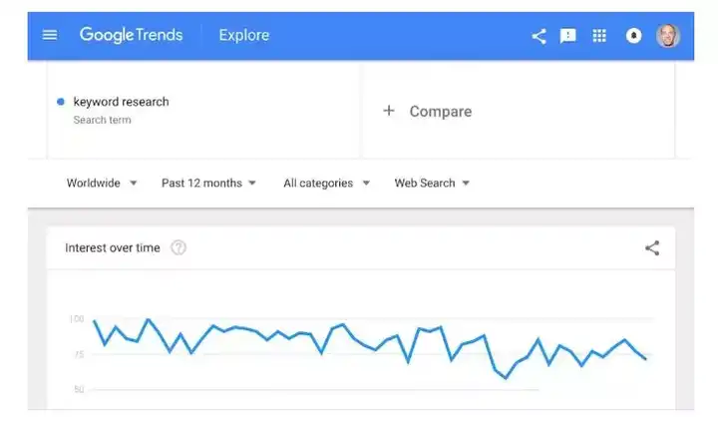Open the Past 12 months dropdown
This screenshot has width=718, height=422.
(208, 184)
